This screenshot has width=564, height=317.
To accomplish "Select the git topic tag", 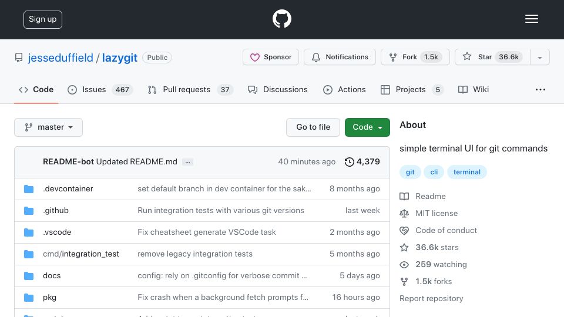I will [410, 172].
